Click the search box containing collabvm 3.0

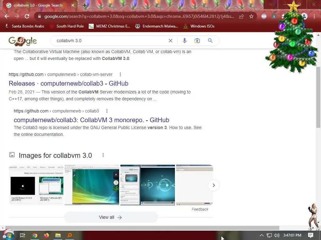click(111, 41)
